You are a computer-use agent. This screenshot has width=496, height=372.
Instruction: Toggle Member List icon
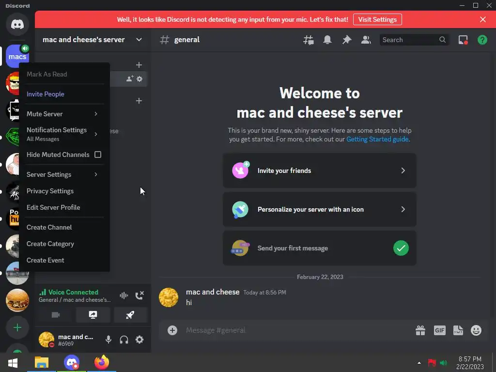pyautogui.click(x=366, y=40)
